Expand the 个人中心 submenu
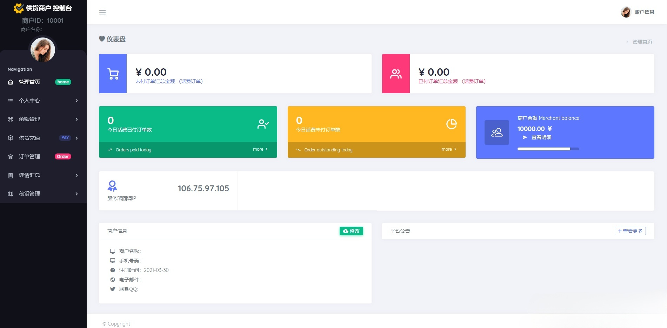 point(43,101)
